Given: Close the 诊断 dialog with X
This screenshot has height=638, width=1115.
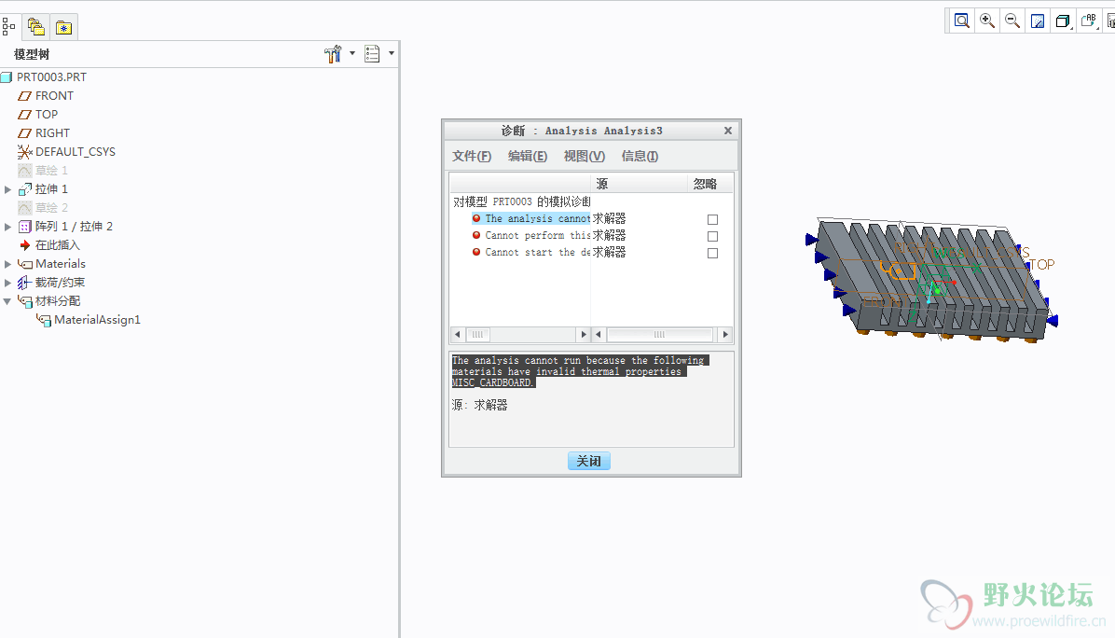Looking at the screenshot, I should [727, 131].
